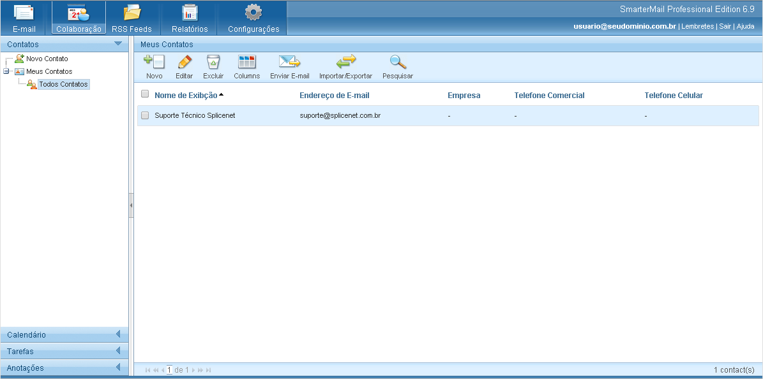
Task: Open the Ajuda help link
Action: pyautogui.click(x=745, y=26)
